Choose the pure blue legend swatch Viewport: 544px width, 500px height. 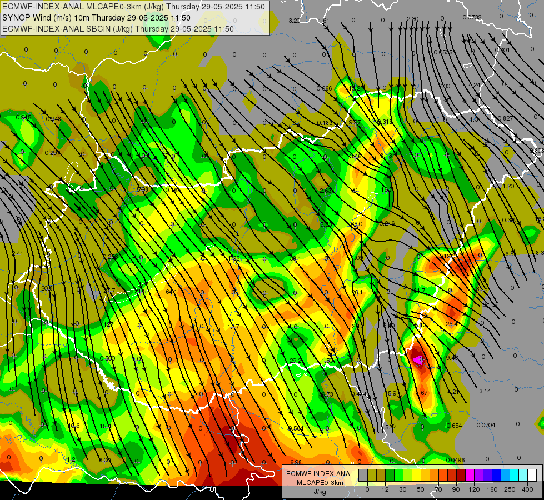tap(496, 475)
